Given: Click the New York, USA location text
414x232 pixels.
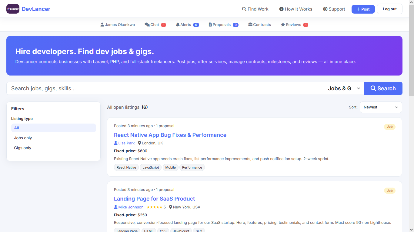Looking at the screenshot, I should (x=185, y=207).
